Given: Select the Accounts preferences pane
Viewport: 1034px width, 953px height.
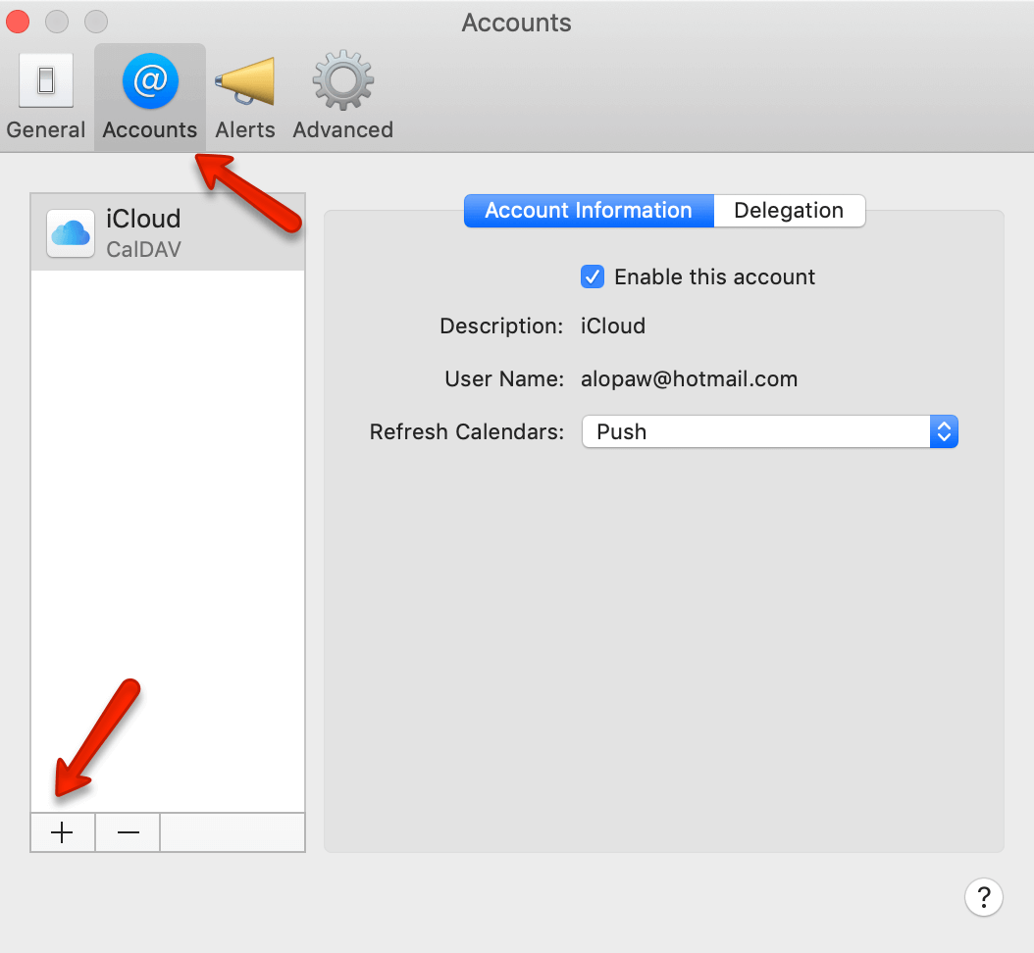Looking at the screenshot, I should 150,96.
